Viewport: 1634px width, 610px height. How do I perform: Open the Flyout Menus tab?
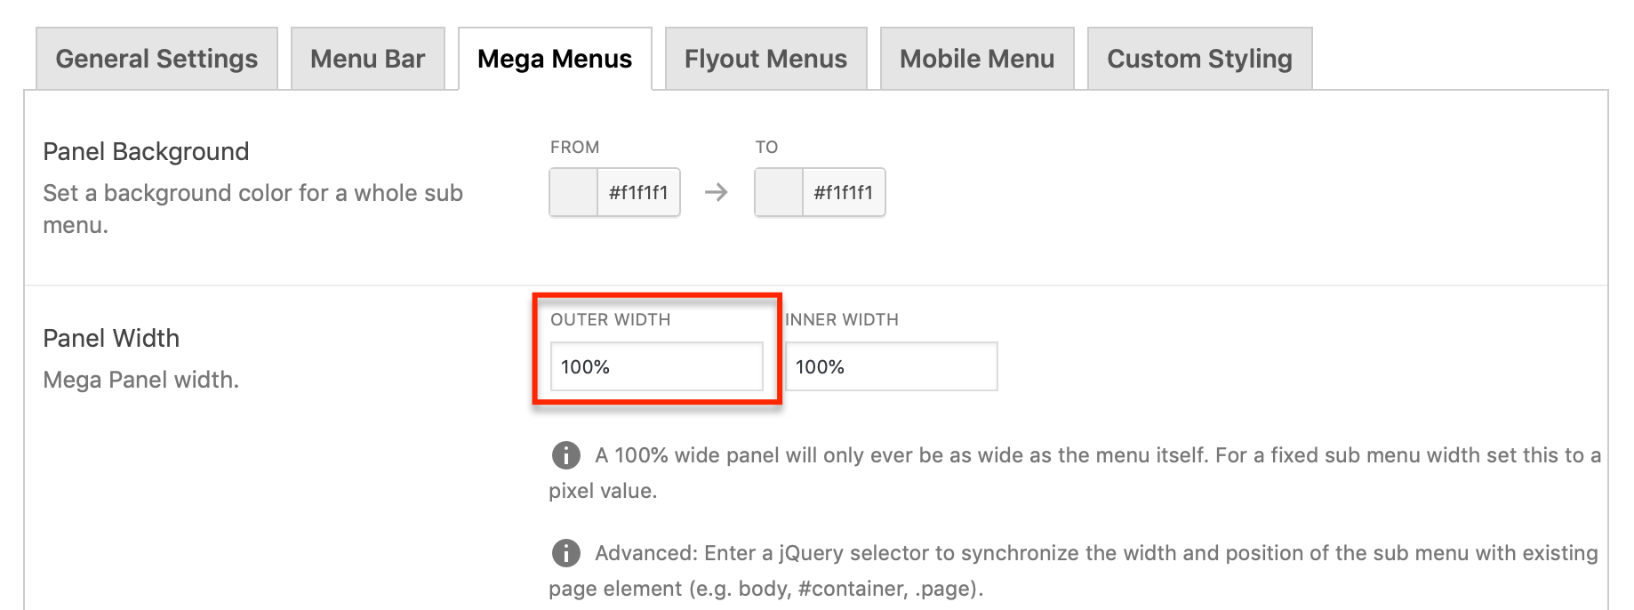(765, 59)
